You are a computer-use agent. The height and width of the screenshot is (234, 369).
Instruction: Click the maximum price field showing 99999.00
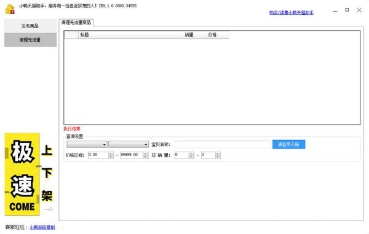[x=132, y=155]
